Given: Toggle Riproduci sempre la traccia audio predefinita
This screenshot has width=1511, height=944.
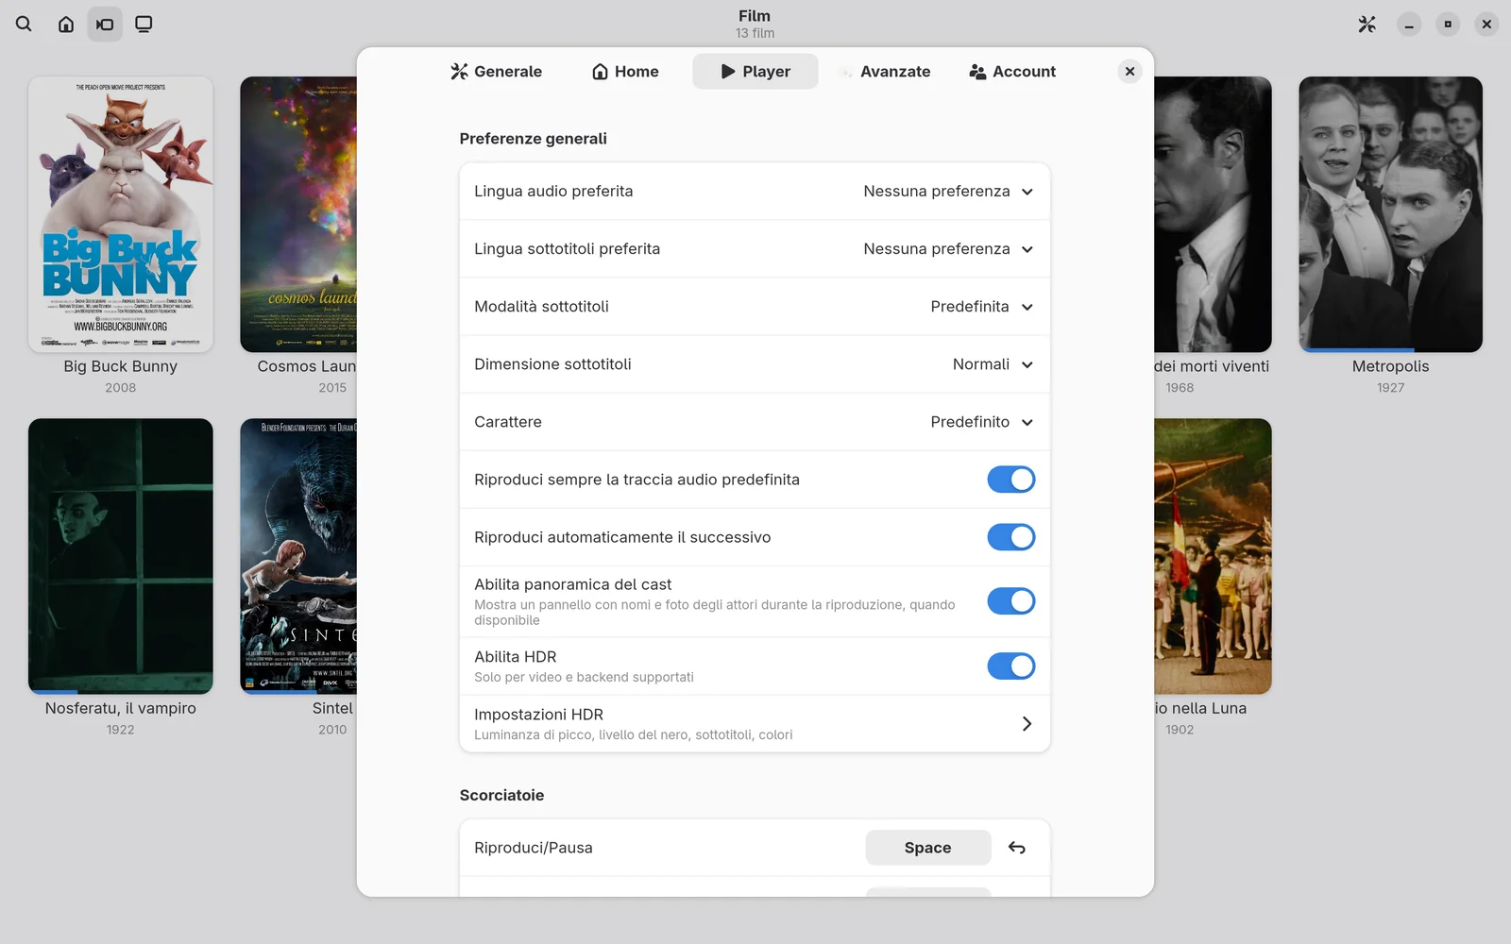Looking at the screenshot, I should 1011,480.
